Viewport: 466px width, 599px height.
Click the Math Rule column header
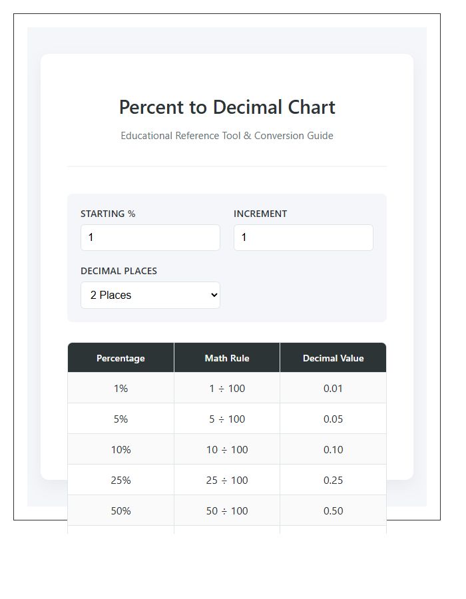point(226,358)
